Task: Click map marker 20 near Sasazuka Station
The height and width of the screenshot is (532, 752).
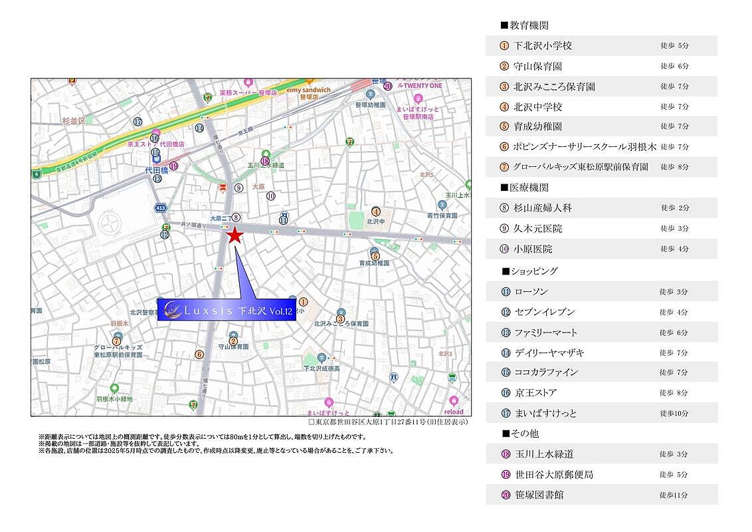Action: coord(387,85)
